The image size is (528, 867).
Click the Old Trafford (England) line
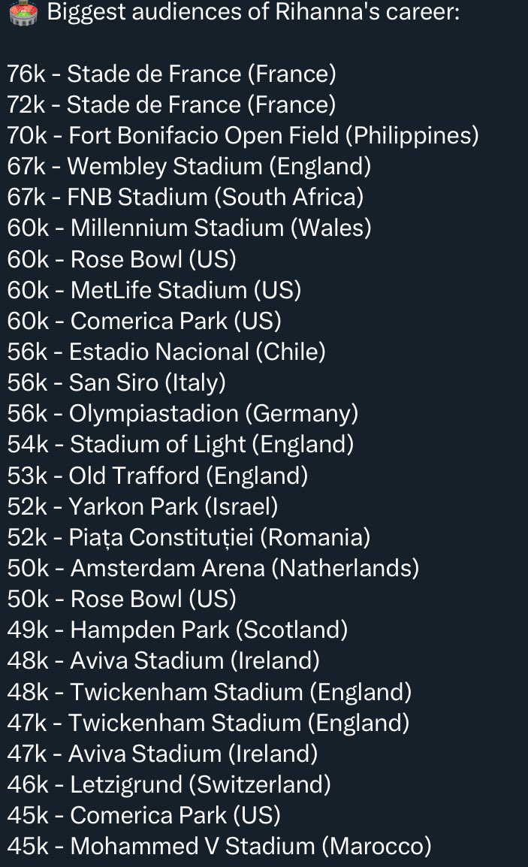point(158,476)
